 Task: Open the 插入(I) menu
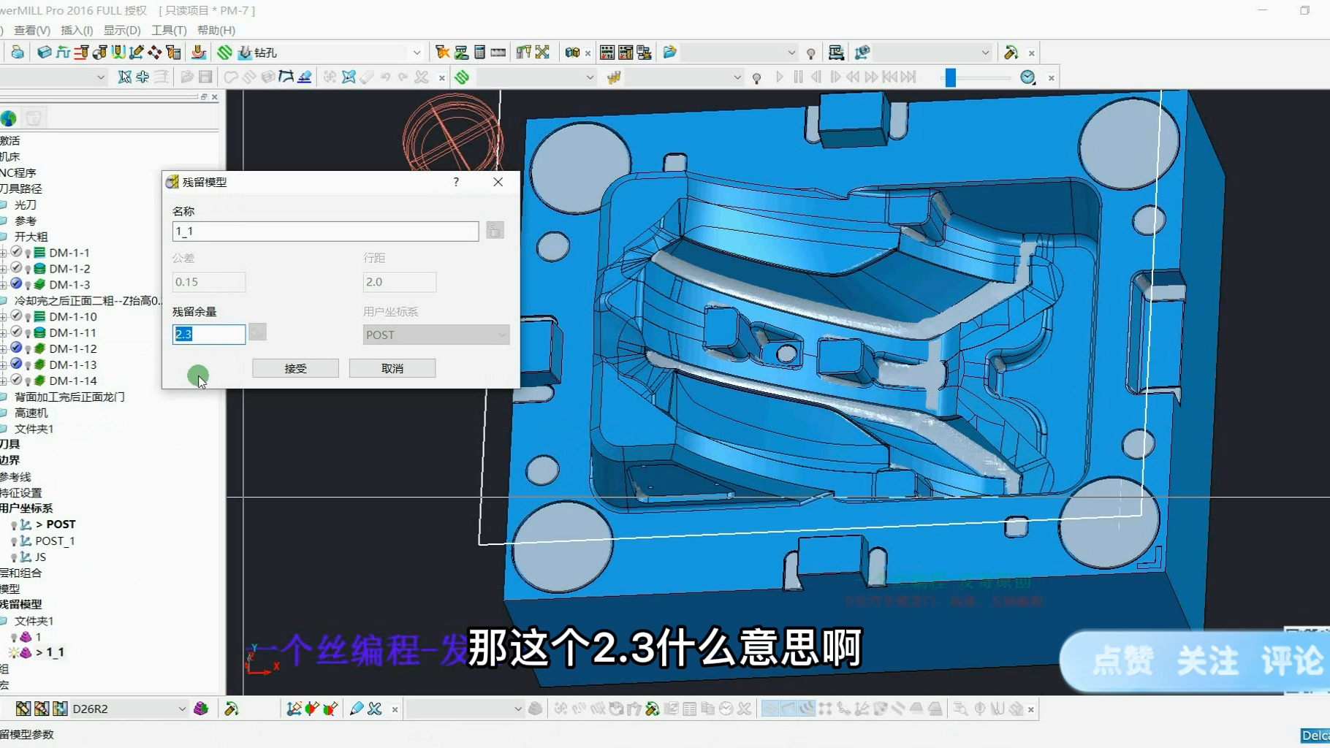pyautogui.click(x=77, y=30)
